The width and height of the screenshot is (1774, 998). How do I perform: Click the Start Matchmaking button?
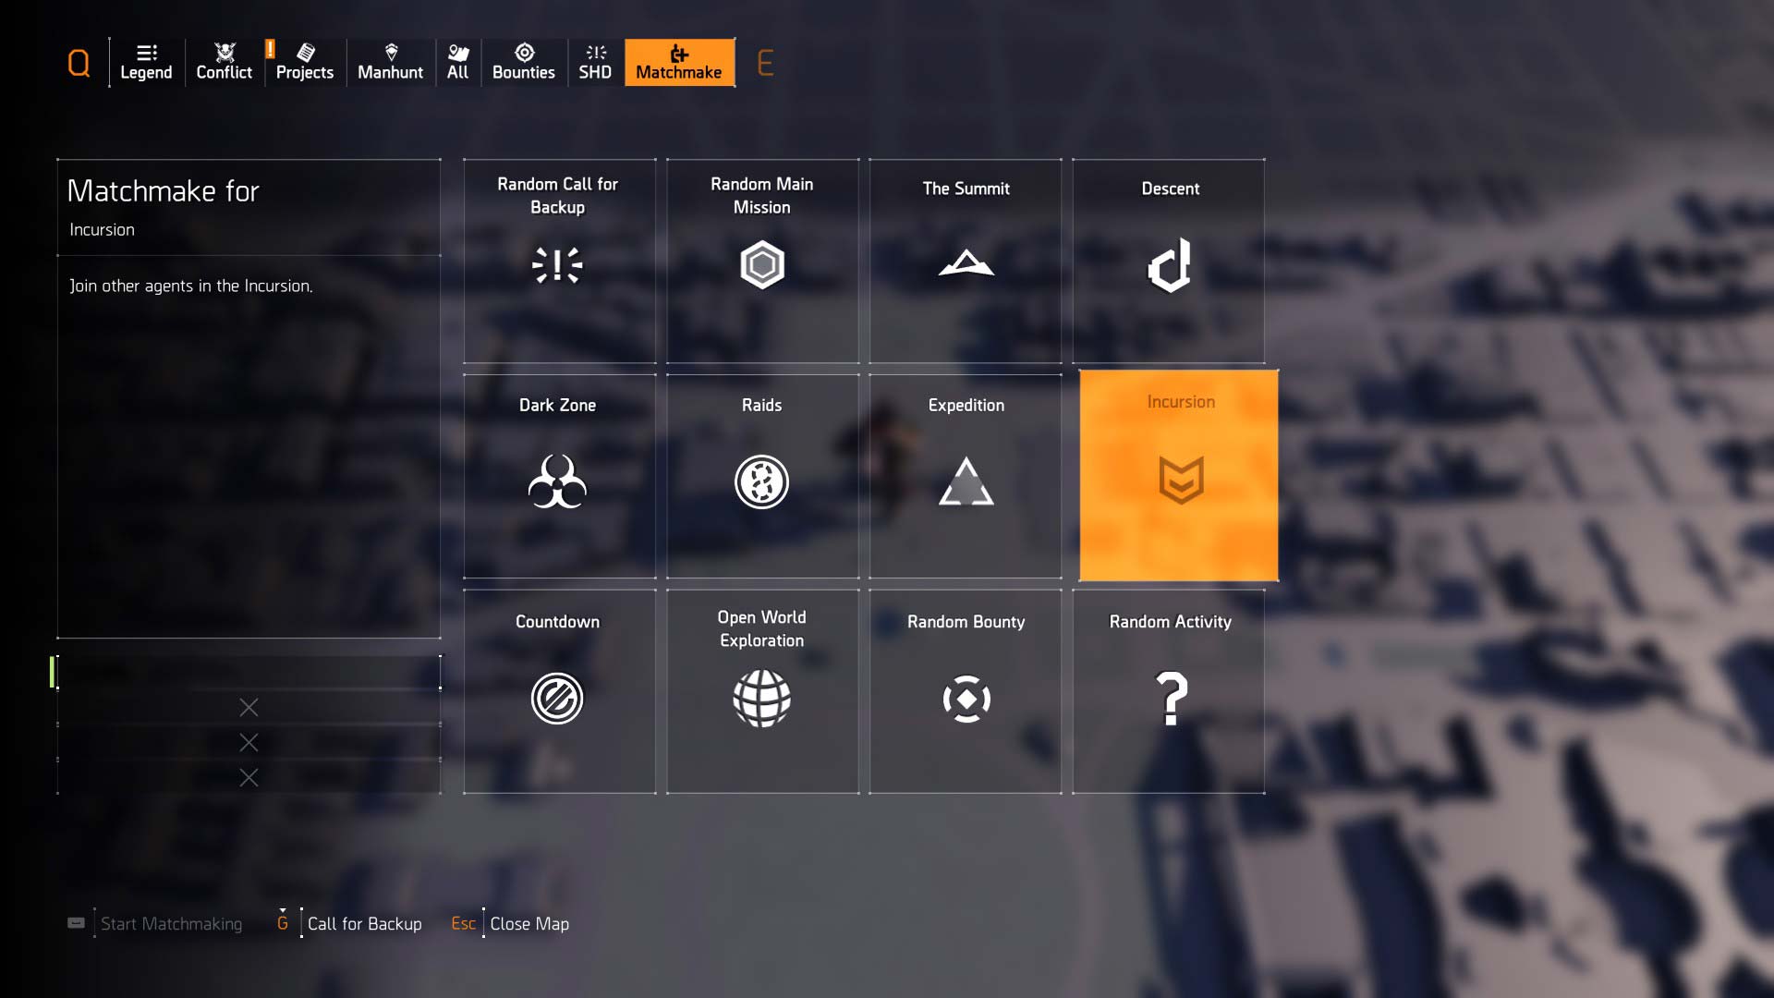click(x=172, y=924)
